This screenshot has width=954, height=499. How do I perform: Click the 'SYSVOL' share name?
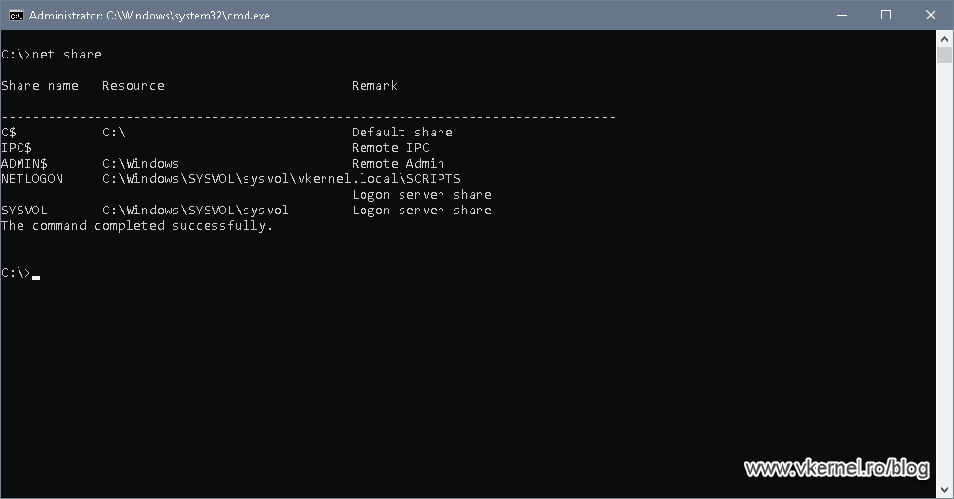point(24,210)
